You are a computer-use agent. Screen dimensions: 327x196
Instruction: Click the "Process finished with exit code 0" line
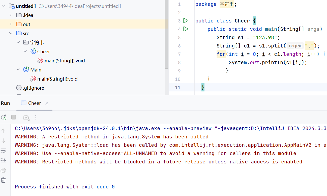coord(65,187)
